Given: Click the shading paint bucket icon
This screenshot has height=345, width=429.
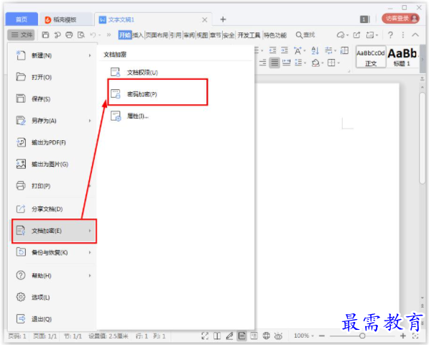Looking at the screenshot, I should click(315, 63).
